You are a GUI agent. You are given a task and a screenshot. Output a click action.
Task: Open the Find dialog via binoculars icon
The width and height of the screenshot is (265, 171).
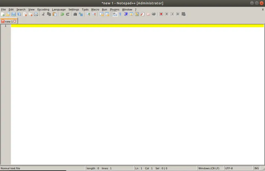coord(75,14)
